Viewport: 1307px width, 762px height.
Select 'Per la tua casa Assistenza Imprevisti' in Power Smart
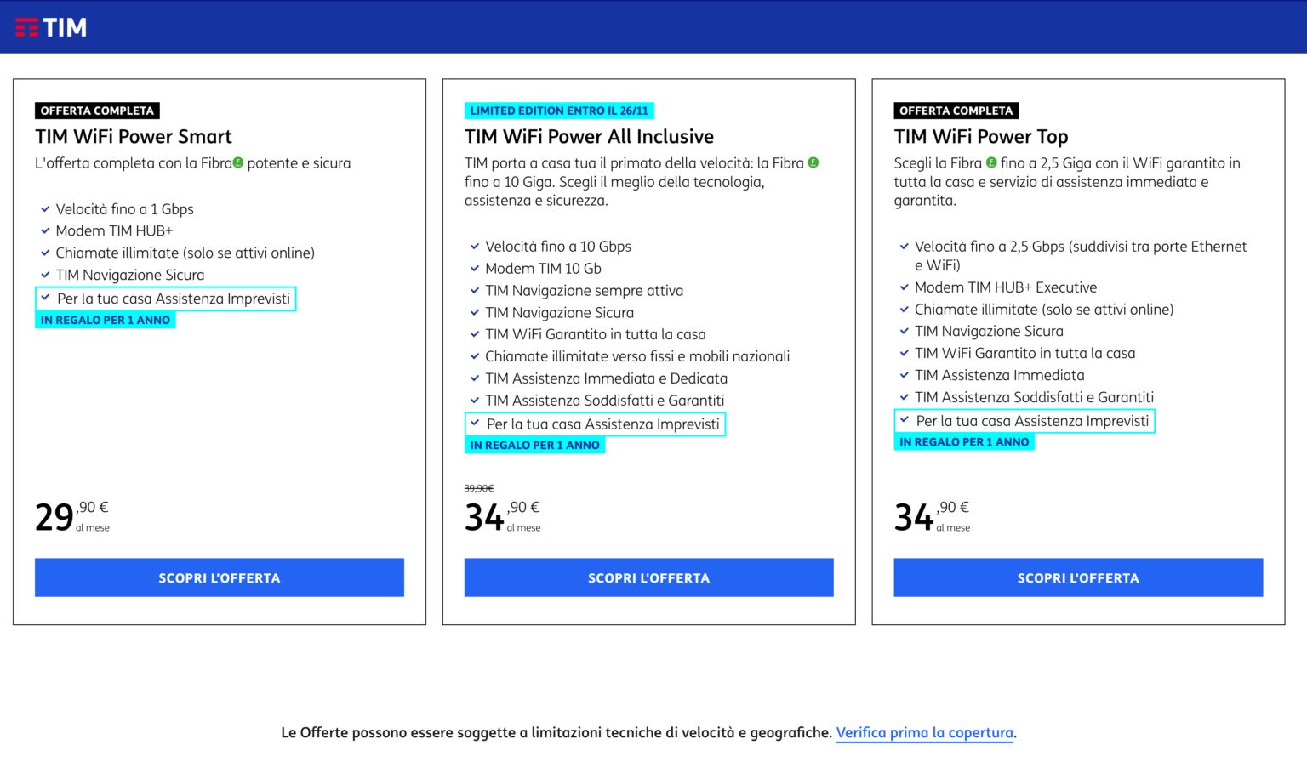(x=166, y=299)
